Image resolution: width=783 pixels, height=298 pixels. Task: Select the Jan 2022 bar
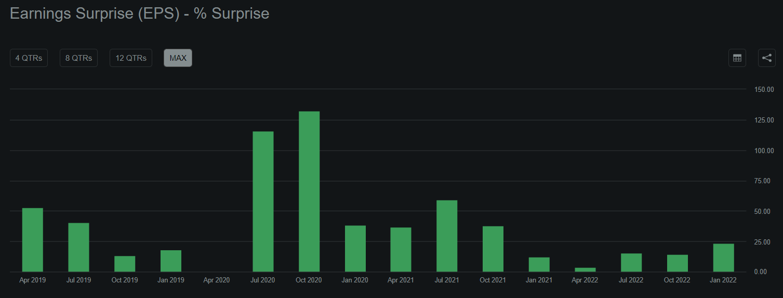[x=723, y=258]
